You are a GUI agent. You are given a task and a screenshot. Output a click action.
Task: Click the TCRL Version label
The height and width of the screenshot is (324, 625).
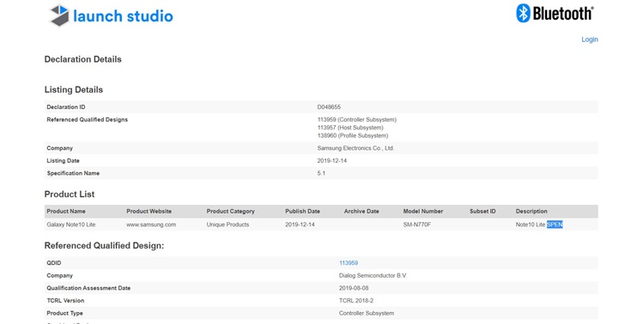pos(65,301)
